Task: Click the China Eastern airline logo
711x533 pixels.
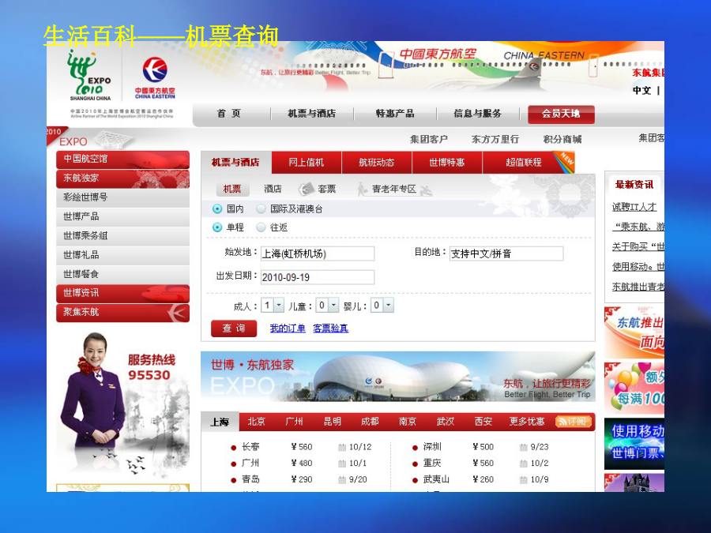Action: click(x=155, y=78)
